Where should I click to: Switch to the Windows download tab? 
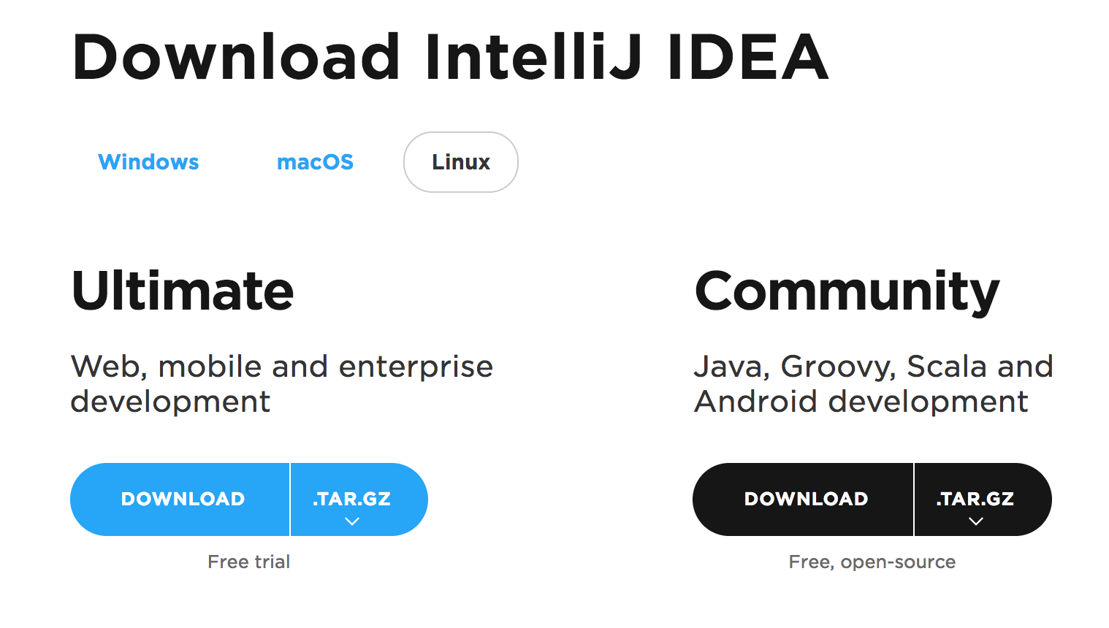click(x=148, y=162)
